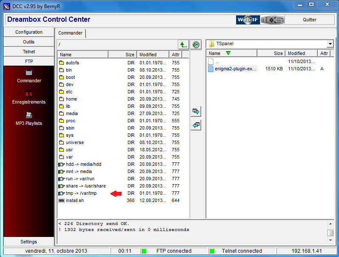Screen dimensions: 339x257
Task: Select the 'home' folder row
Action: pyautogui.click(x=123, y=99)
